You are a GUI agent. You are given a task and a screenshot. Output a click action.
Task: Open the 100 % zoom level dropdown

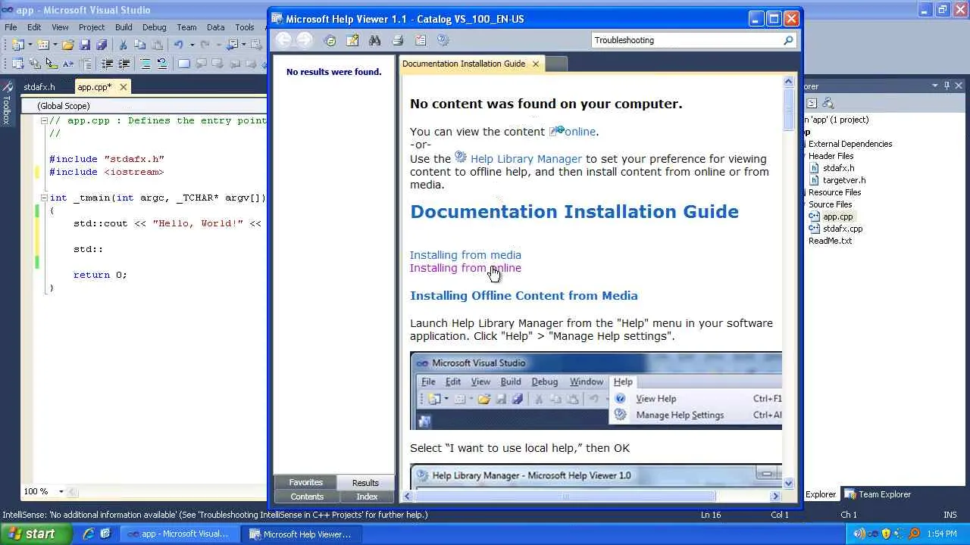pyautogui.click(x=61, y=491)
